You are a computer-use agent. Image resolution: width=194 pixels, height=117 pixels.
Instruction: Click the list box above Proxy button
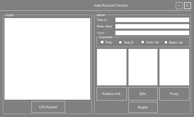(174, 67)
